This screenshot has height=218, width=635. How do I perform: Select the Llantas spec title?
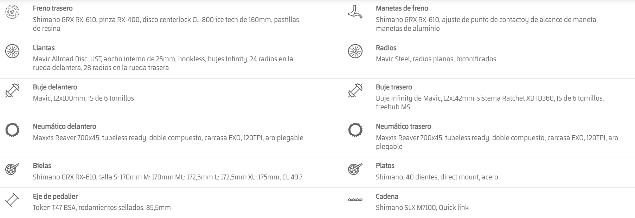tap(44, 48)
